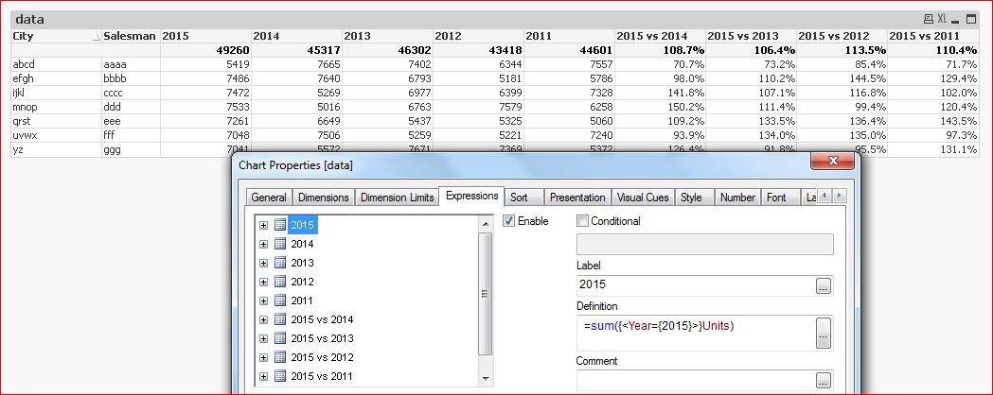Select the 2011 expression table icon
This screenshot has height=395, width=993.
coord(280,301)
